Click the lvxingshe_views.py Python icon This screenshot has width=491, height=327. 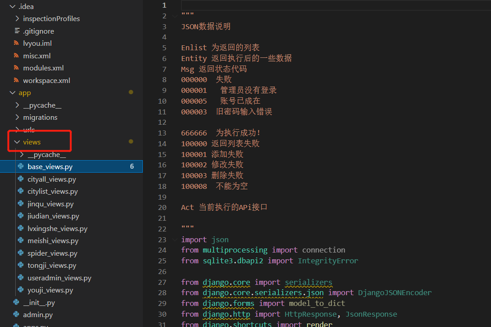click(21, 228)
